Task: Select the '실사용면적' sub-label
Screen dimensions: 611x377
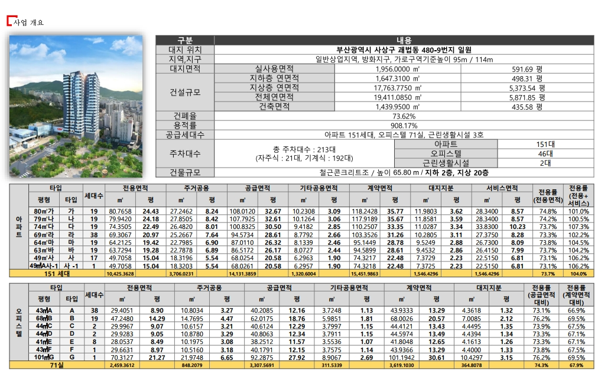Action: (274, 69)
